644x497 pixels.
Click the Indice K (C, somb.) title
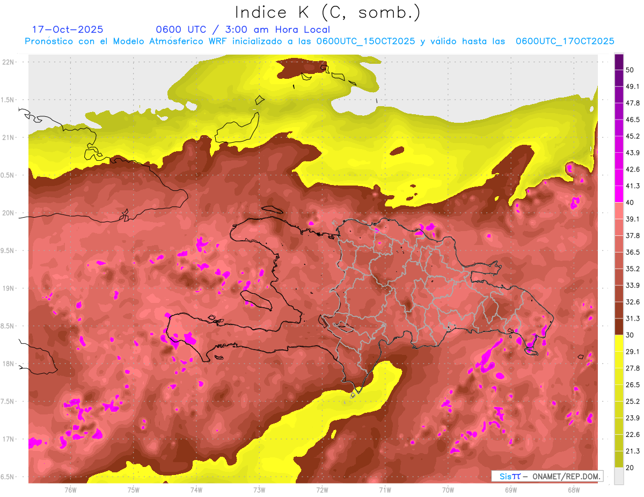coord(327,12)
